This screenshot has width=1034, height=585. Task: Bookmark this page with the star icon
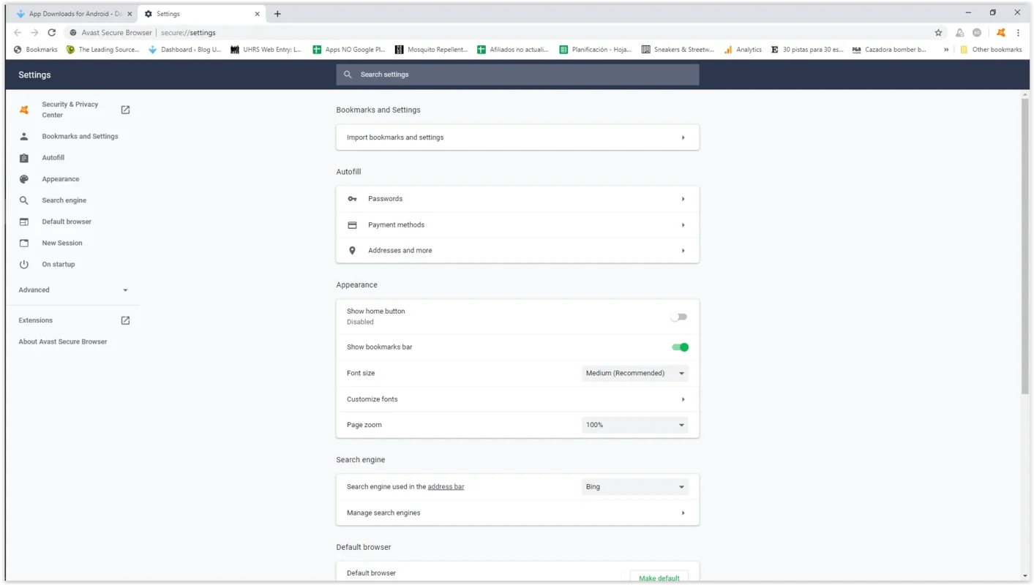[x=938, y=32]
